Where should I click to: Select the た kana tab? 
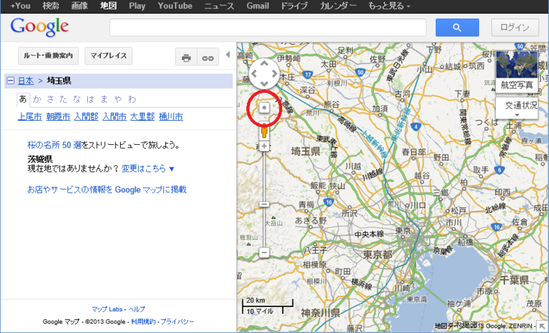coord(63,100)
